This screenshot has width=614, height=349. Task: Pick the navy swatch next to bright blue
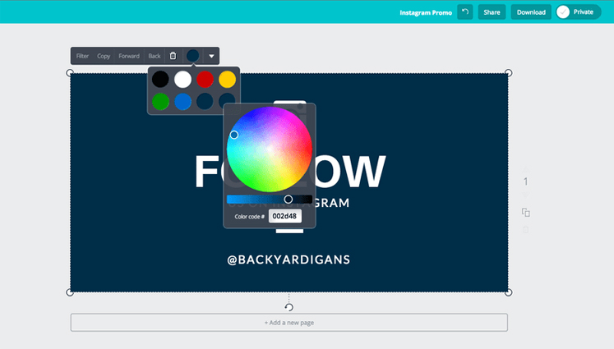point(205,101)
